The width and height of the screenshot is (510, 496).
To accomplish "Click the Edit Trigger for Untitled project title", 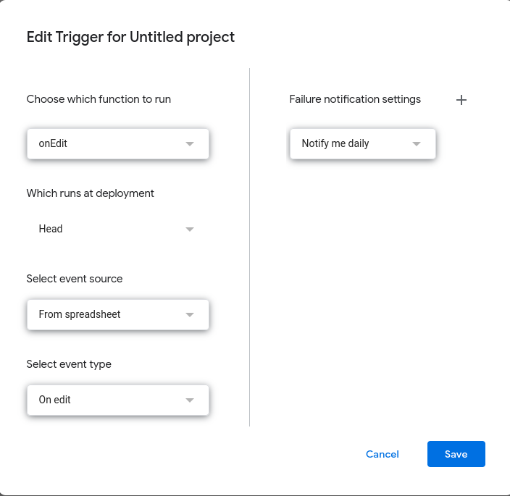I will point(130,37).
